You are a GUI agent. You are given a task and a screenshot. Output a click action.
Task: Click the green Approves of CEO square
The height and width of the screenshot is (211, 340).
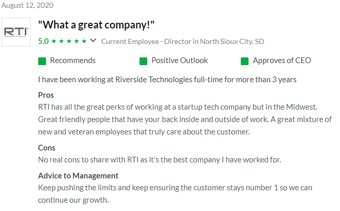pos(244,61)
